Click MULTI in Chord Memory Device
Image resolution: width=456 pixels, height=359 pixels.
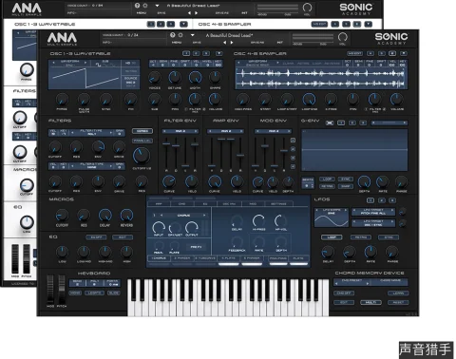tap(370, 302)
